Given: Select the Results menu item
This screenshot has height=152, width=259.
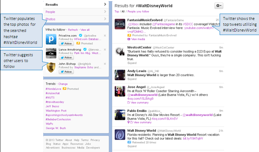Looking at the screenshot, I should pos(76,4).
